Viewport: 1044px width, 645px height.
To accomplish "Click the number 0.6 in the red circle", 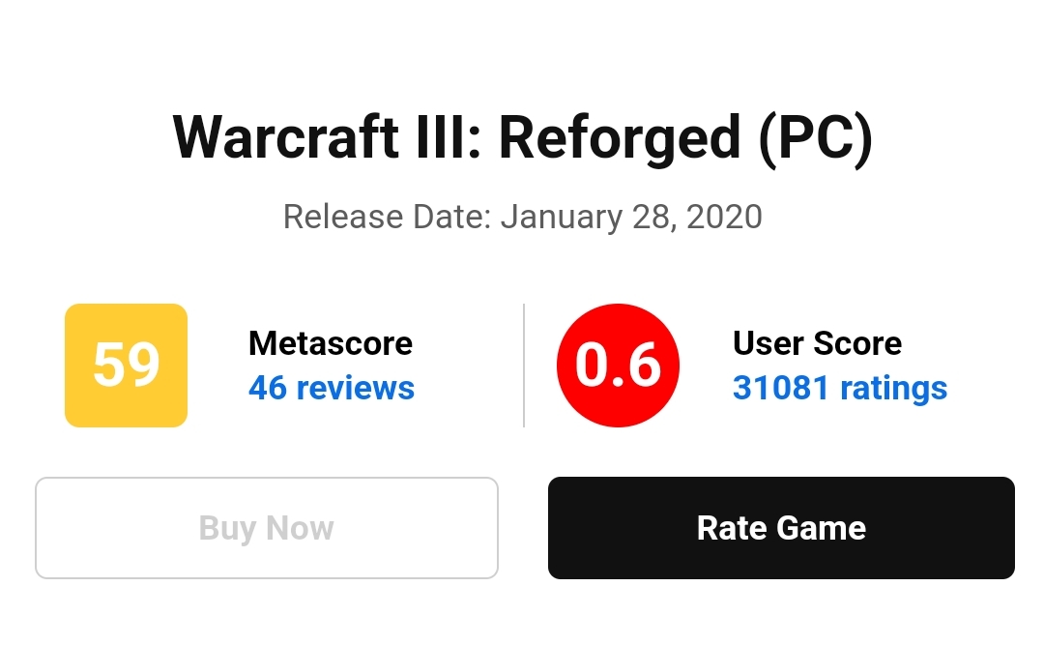I will [x=618, y=365].
